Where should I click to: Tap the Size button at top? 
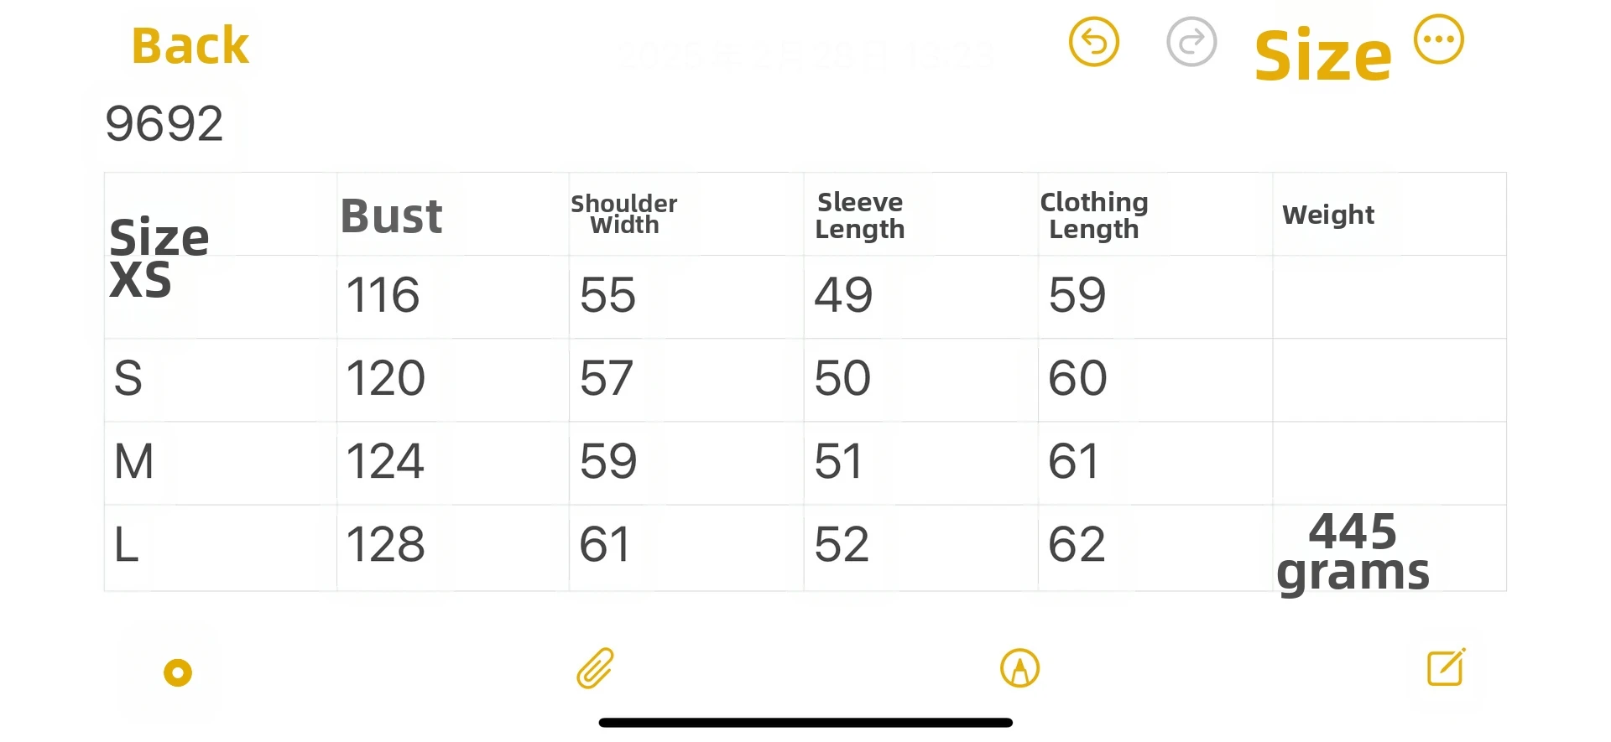pyautogui.click(x=1322, y=57)
